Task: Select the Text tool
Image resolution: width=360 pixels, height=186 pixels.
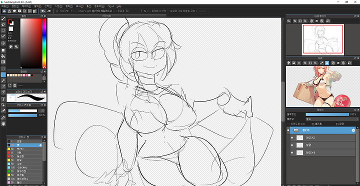Action: point(3,99)
